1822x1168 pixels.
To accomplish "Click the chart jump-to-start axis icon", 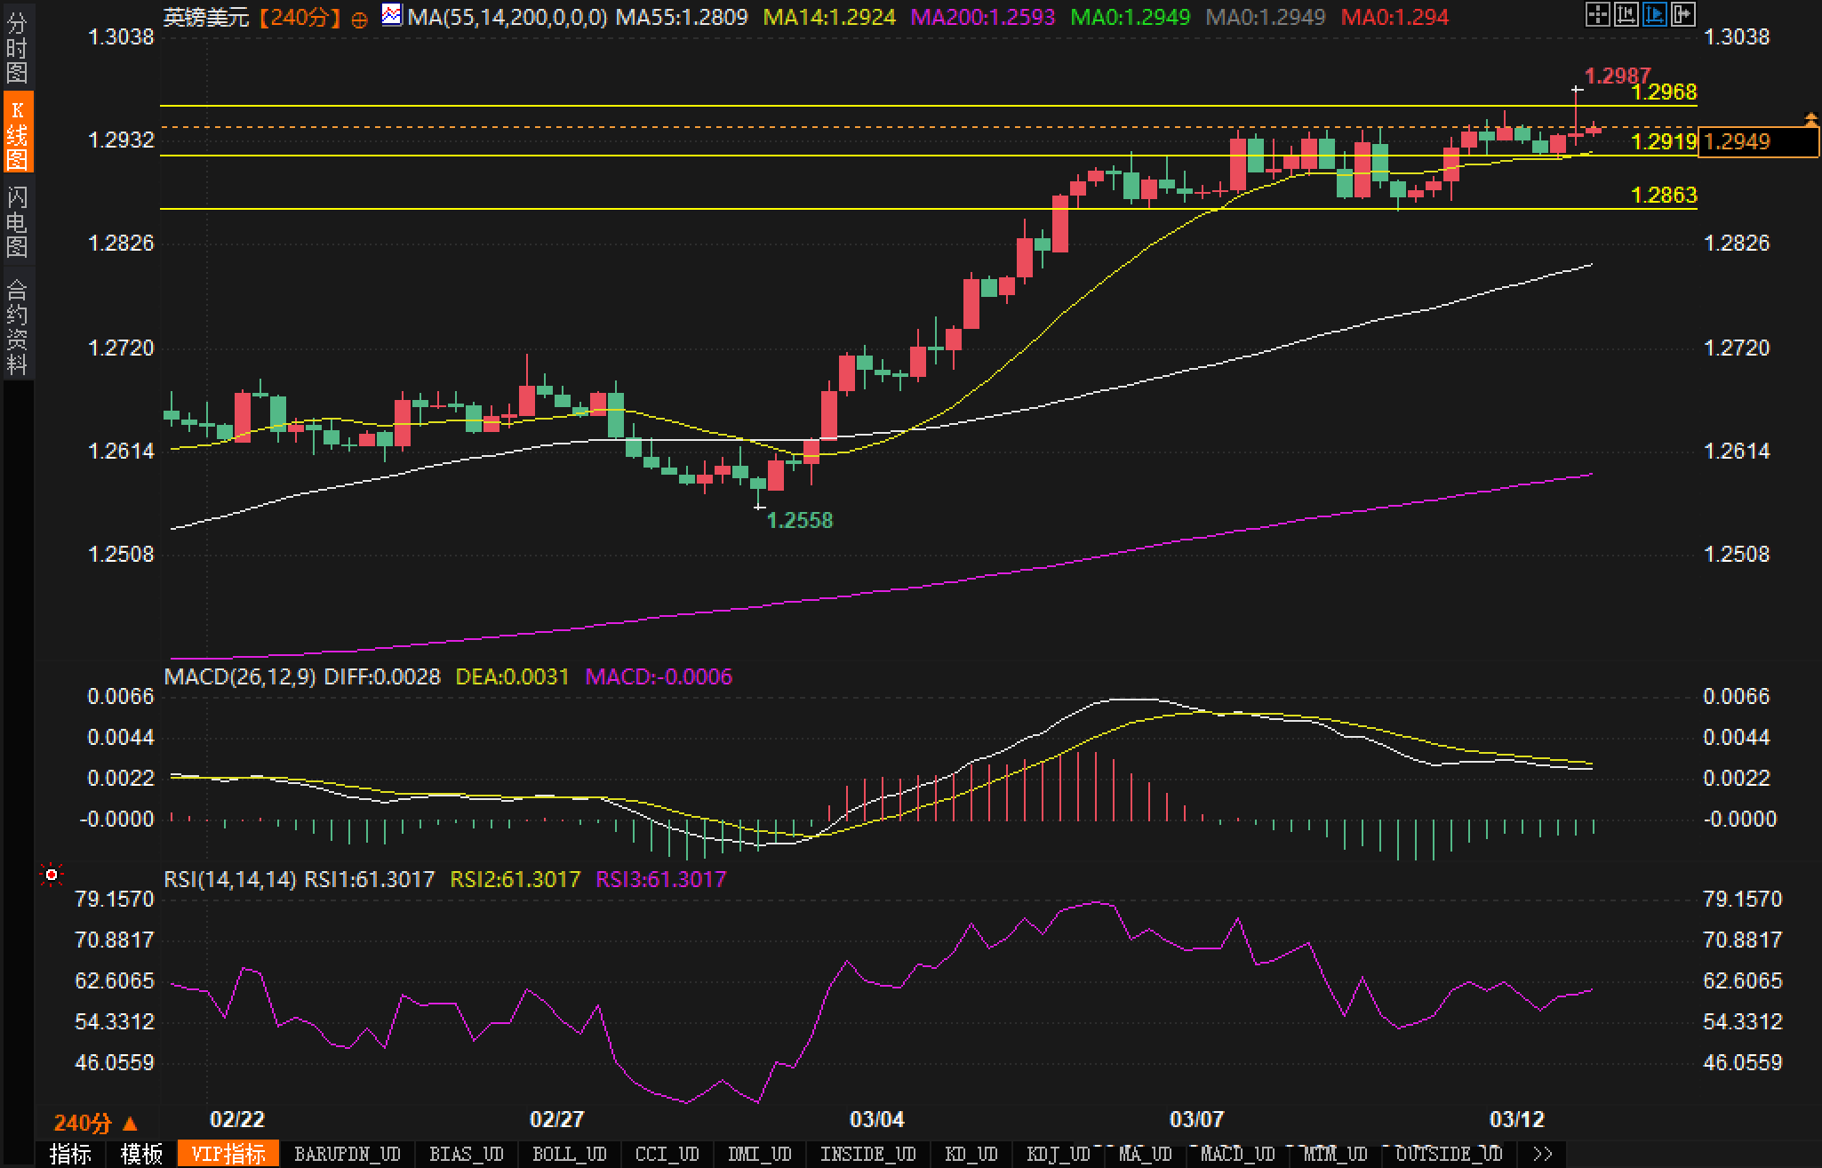I will (x=1626, y=14).
